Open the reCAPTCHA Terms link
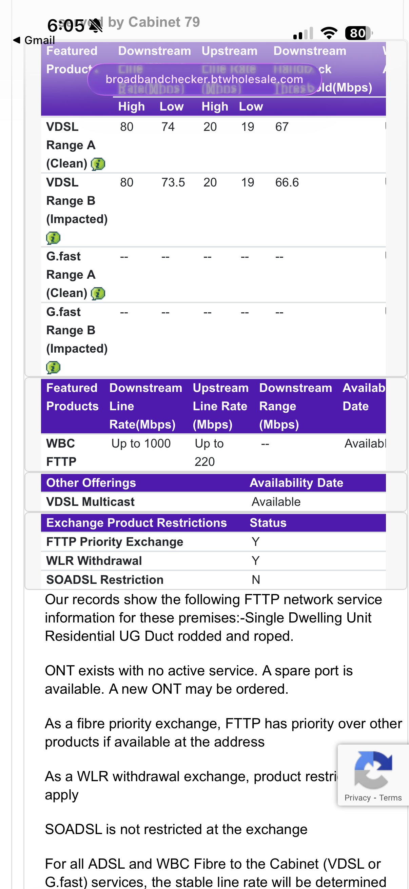This screenshot has width=409, height=889. pos(390,797)
